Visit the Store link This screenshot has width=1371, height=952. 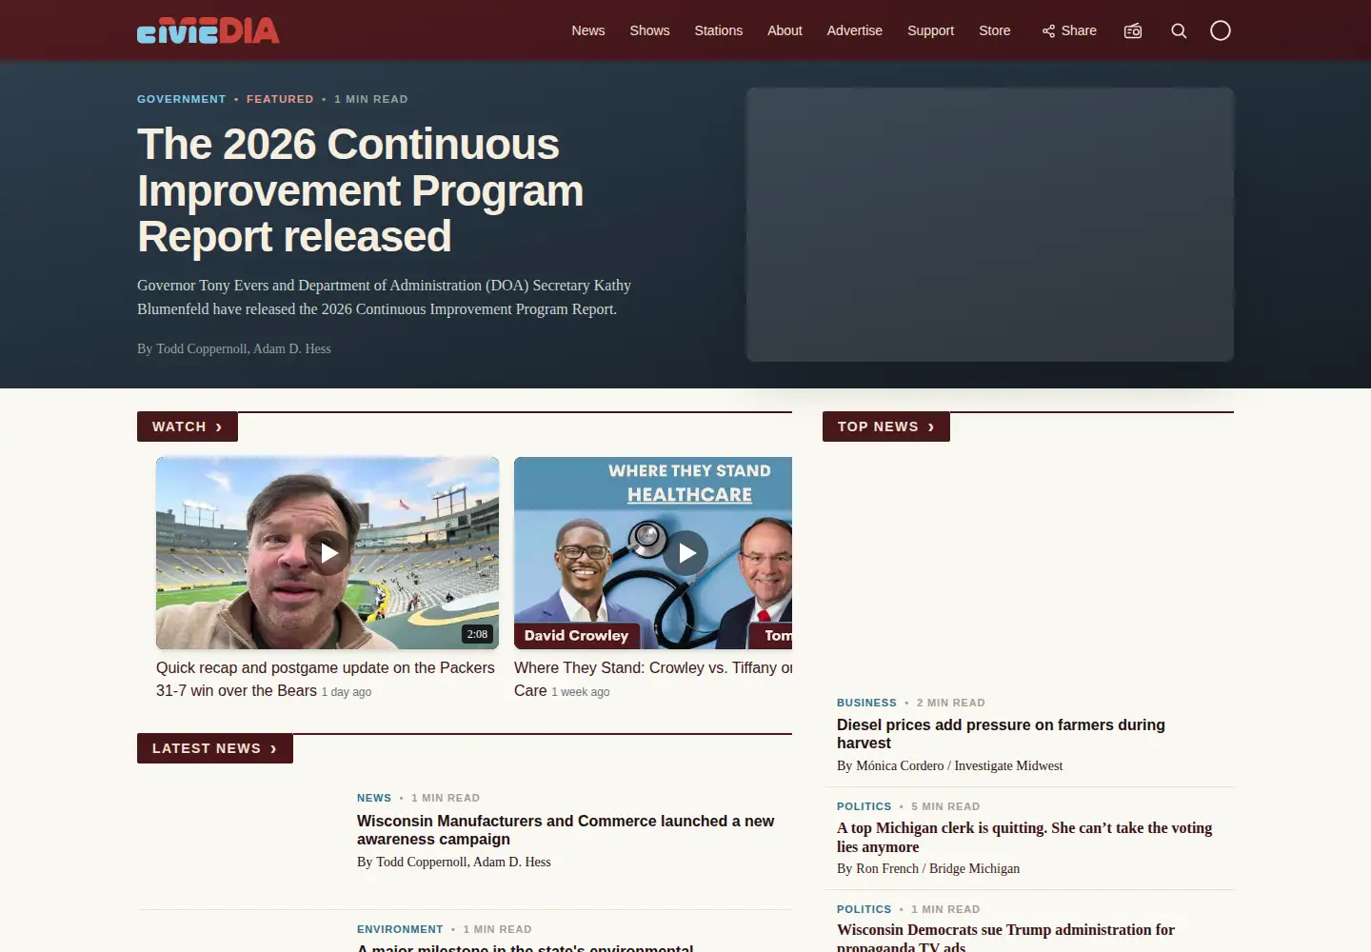[x=995, y=30]
